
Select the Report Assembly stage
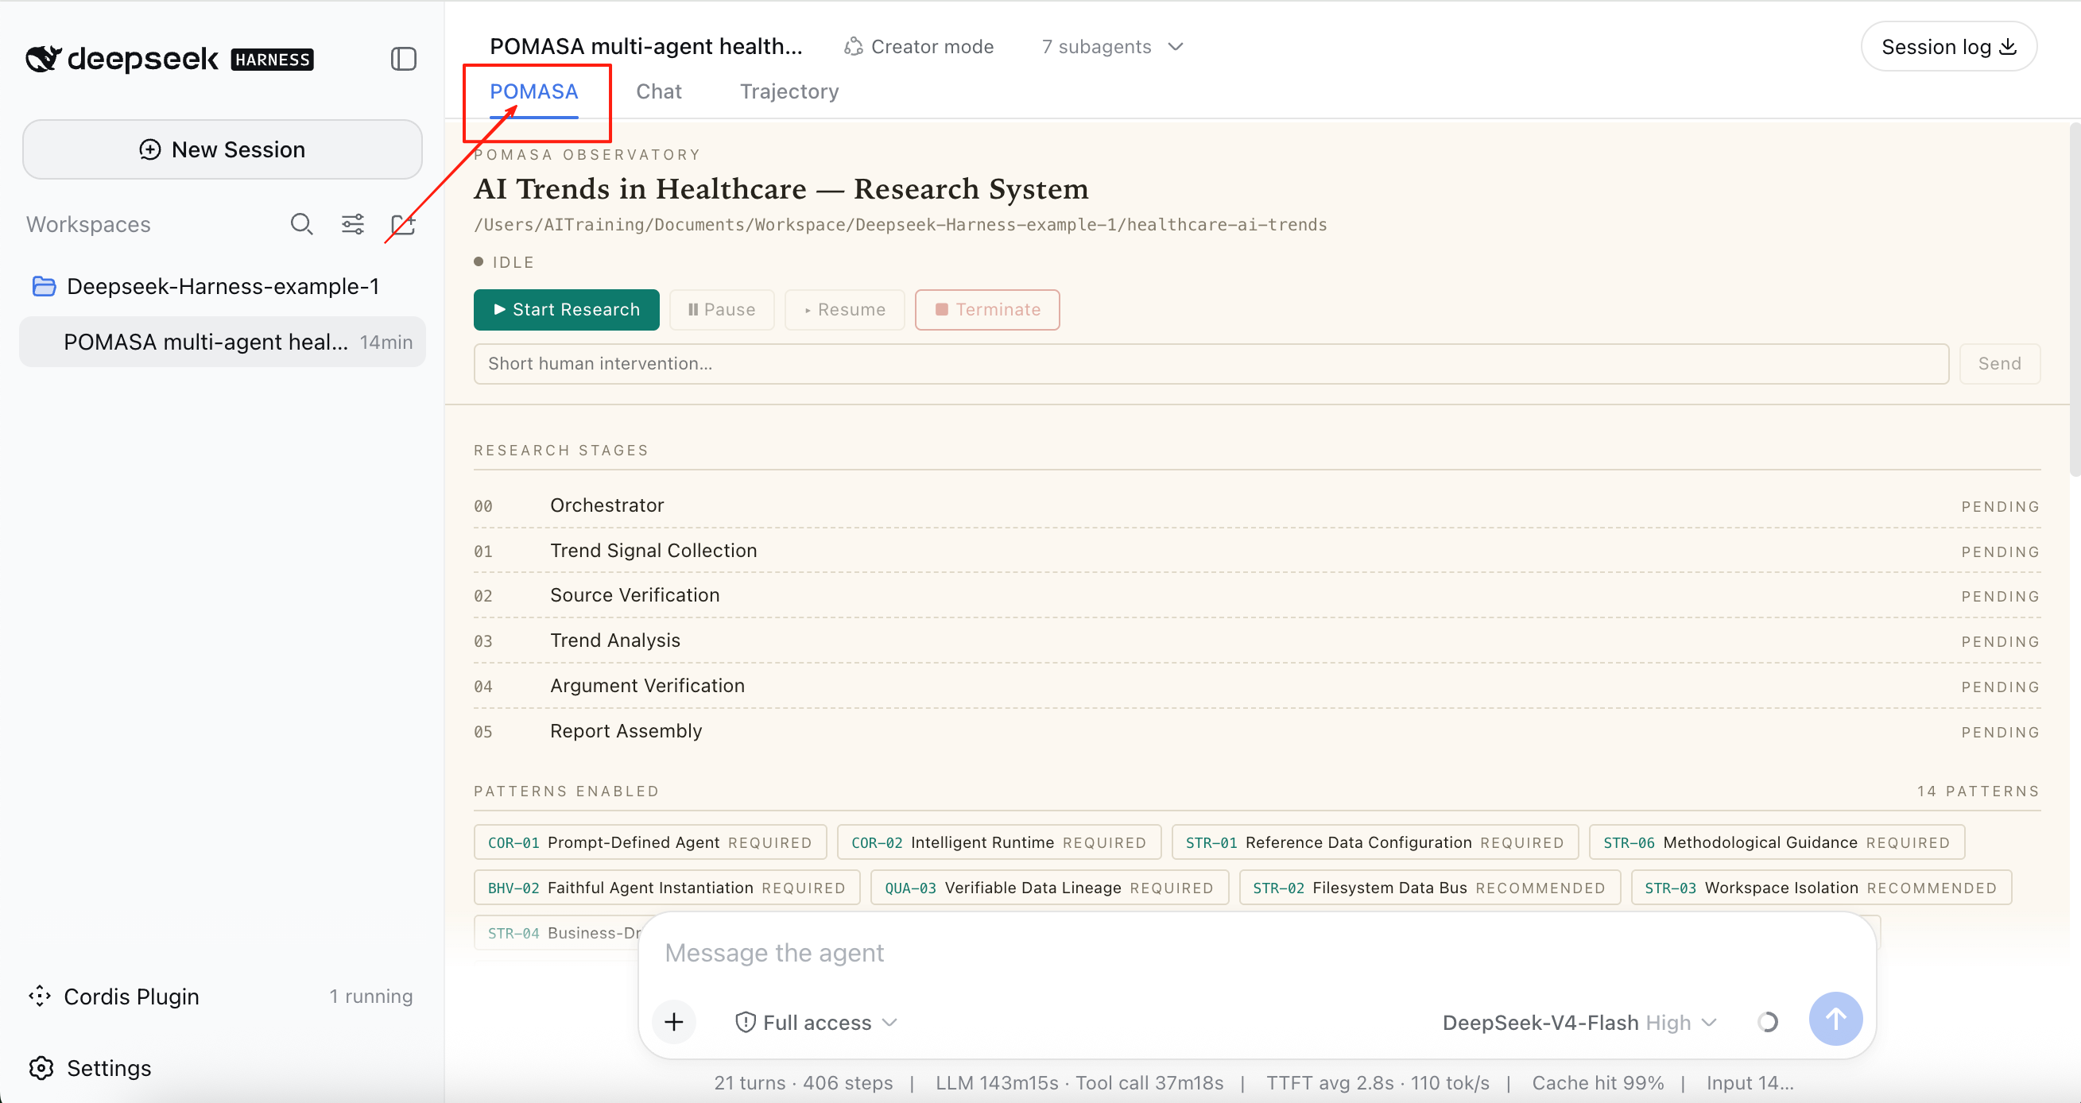[1256, 731]
